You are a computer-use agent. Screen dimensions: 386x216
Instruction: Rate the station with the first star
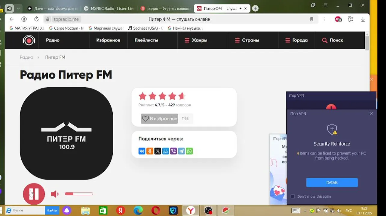click(x=142, y=96)
